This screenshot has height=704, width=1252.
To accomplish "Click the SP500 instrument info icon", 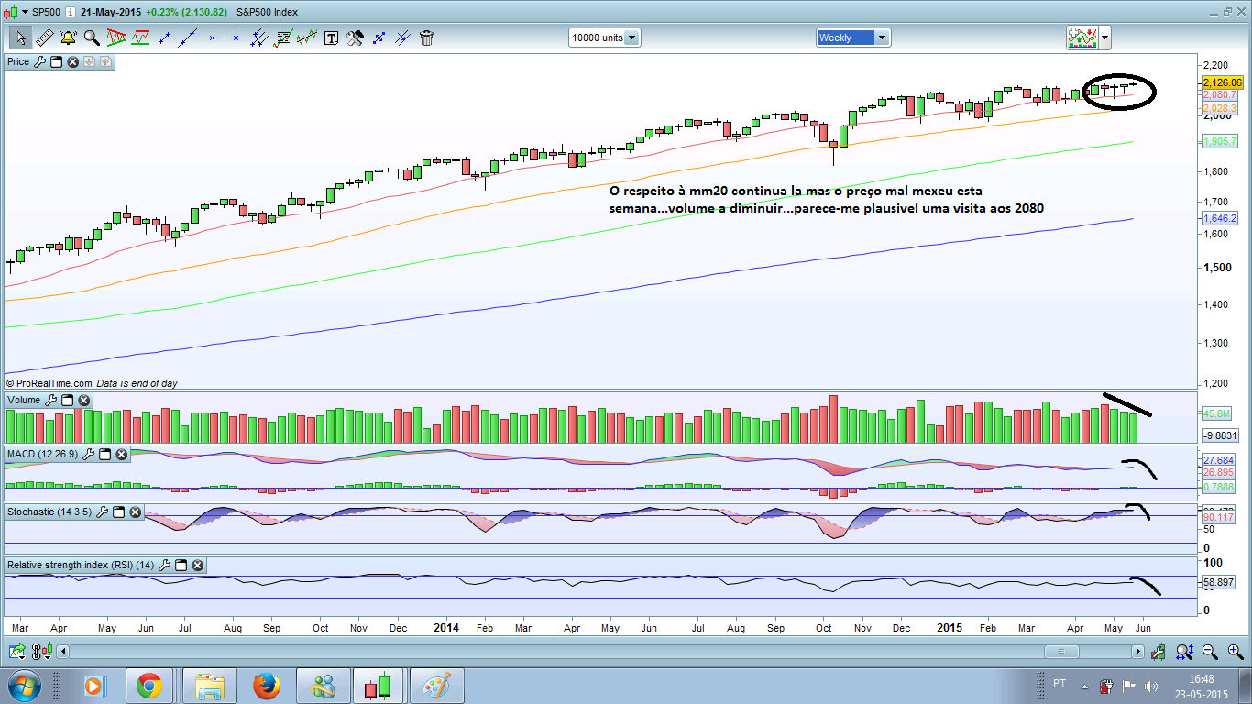I will pyautogui.click(x=71, y=12).
